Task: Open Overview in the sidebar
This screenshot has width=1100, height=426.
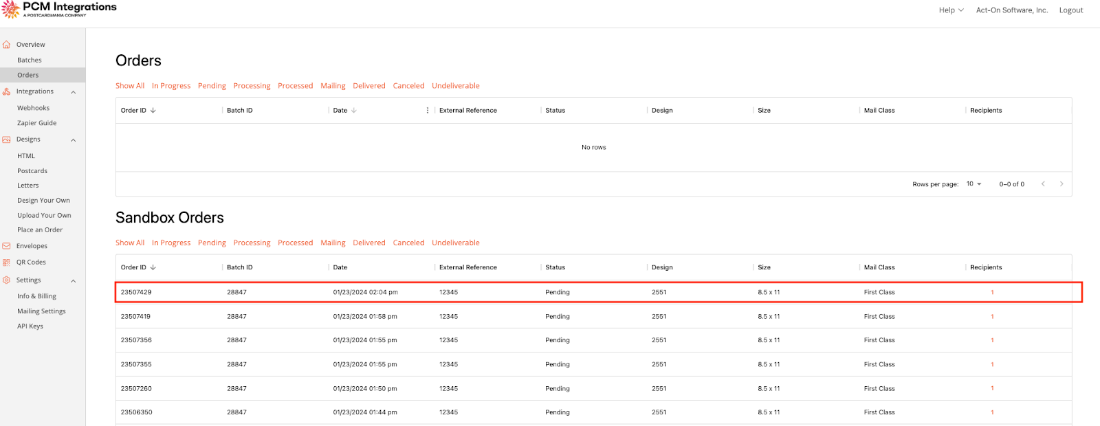Action: tap(31, 45)
